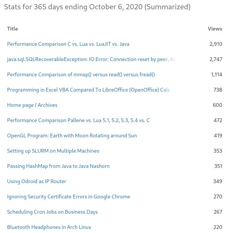The width and height of the screenshot is (226, 233).
Task: Open Scheduling Cron Jobs on Business Days
Action: point(52,212)
